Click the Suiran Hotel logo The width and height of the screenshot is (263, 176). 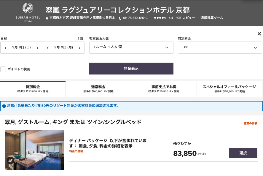click(28, 12)
